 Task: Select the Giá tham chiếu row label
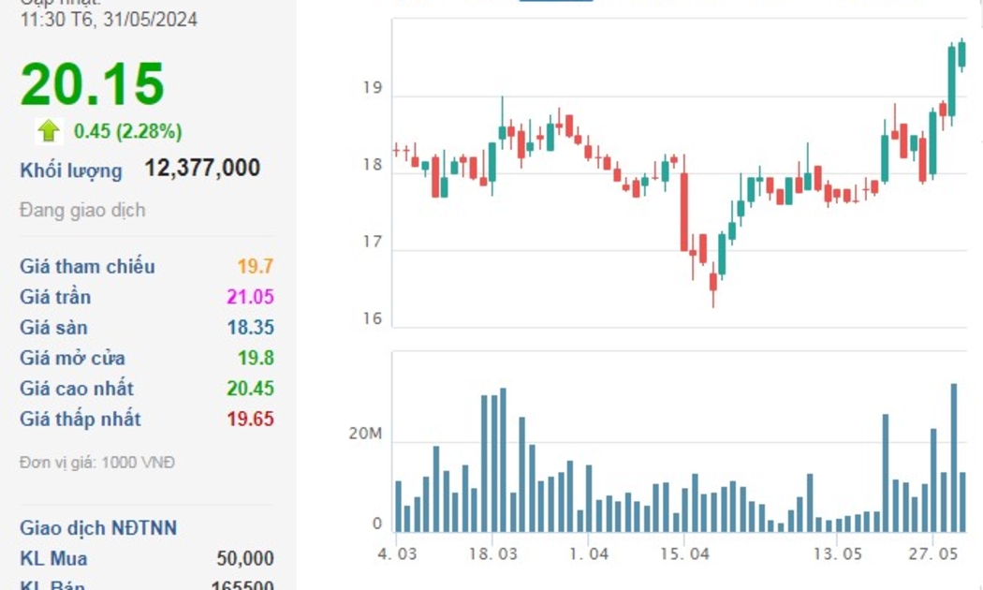(87, 267)
